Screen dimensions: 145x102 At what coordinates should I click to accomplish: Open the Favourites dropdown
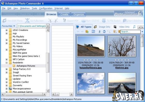(x=8, y=26)
